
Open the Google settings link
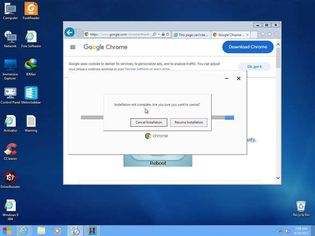tap(137, 69)
